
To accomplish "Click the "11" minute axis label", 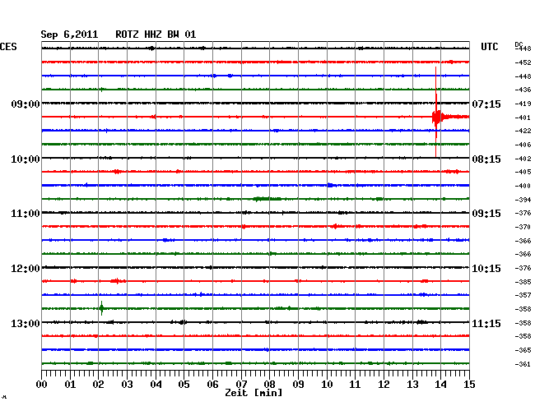I will click(x=356, y=384).
